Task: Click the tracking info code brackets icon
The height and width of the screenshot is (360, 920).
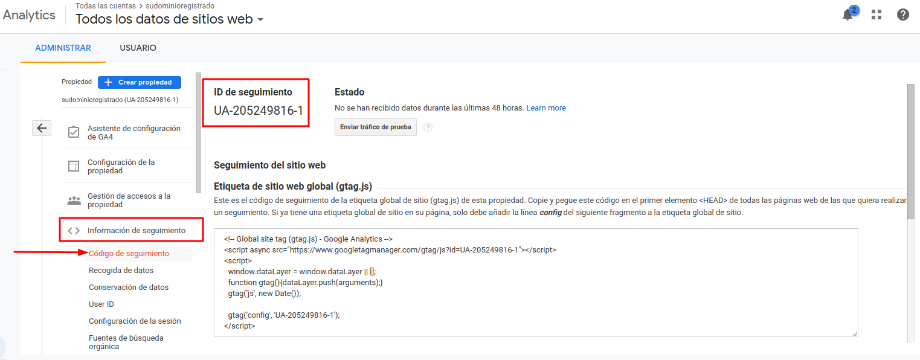Action: coord(74,230)
